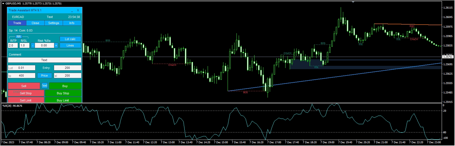The image size is (455, 146).
Task: Select the orange horizontal line near EQH
Action: pyautogui.click(x=408, y=24)
